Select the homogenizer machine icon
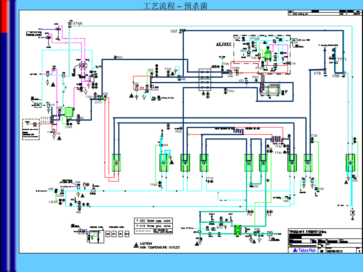 (271, 89)
